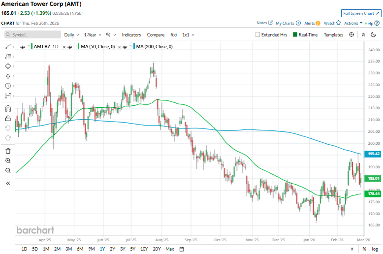Open the chart type candlestick dropdown

pyautogui.click(x=111, y=34)
